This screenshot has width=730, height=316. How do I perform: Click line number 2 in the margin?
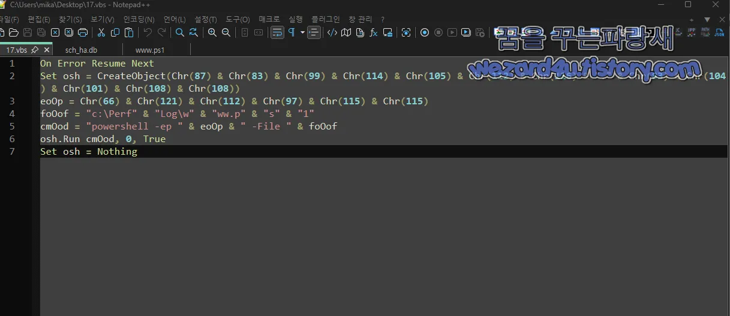click(x=12, y=76)
